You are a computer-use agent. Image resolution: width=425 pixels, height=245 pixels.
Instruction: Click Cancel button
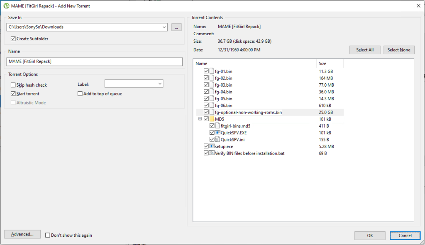405,235
